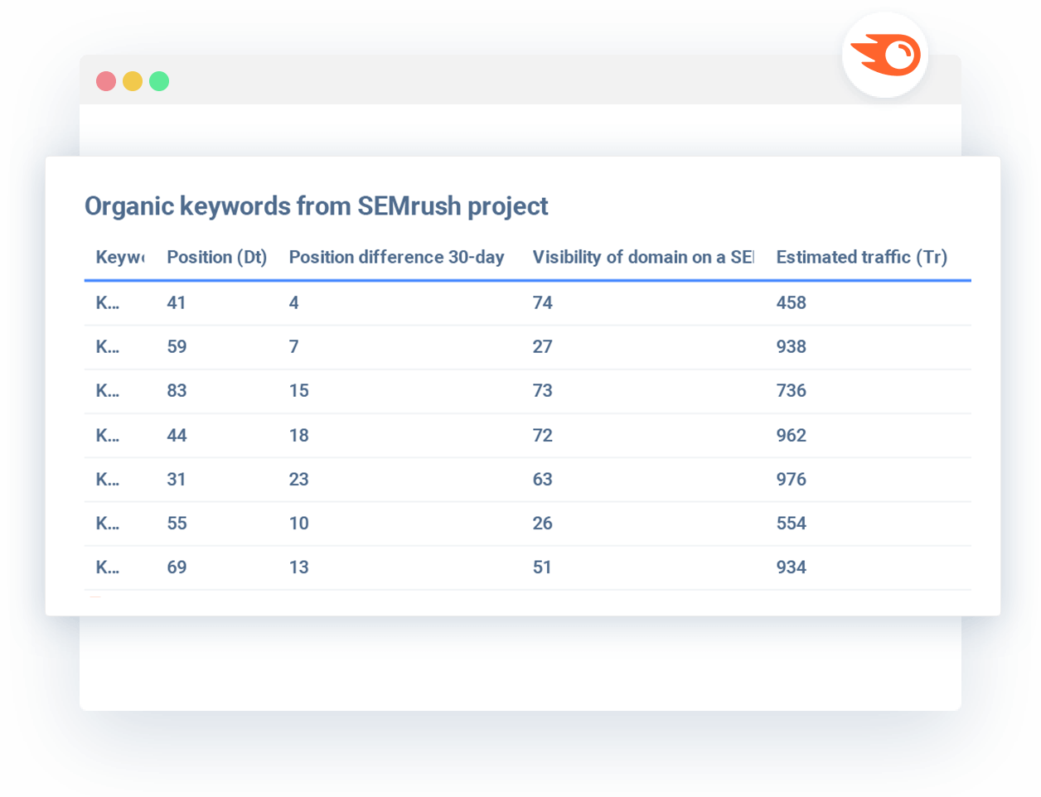Viewport: 1041px width, 797px height.
Task: Select visibility cell with value 27
Action: pyautogui.click(x=542, y=346)
